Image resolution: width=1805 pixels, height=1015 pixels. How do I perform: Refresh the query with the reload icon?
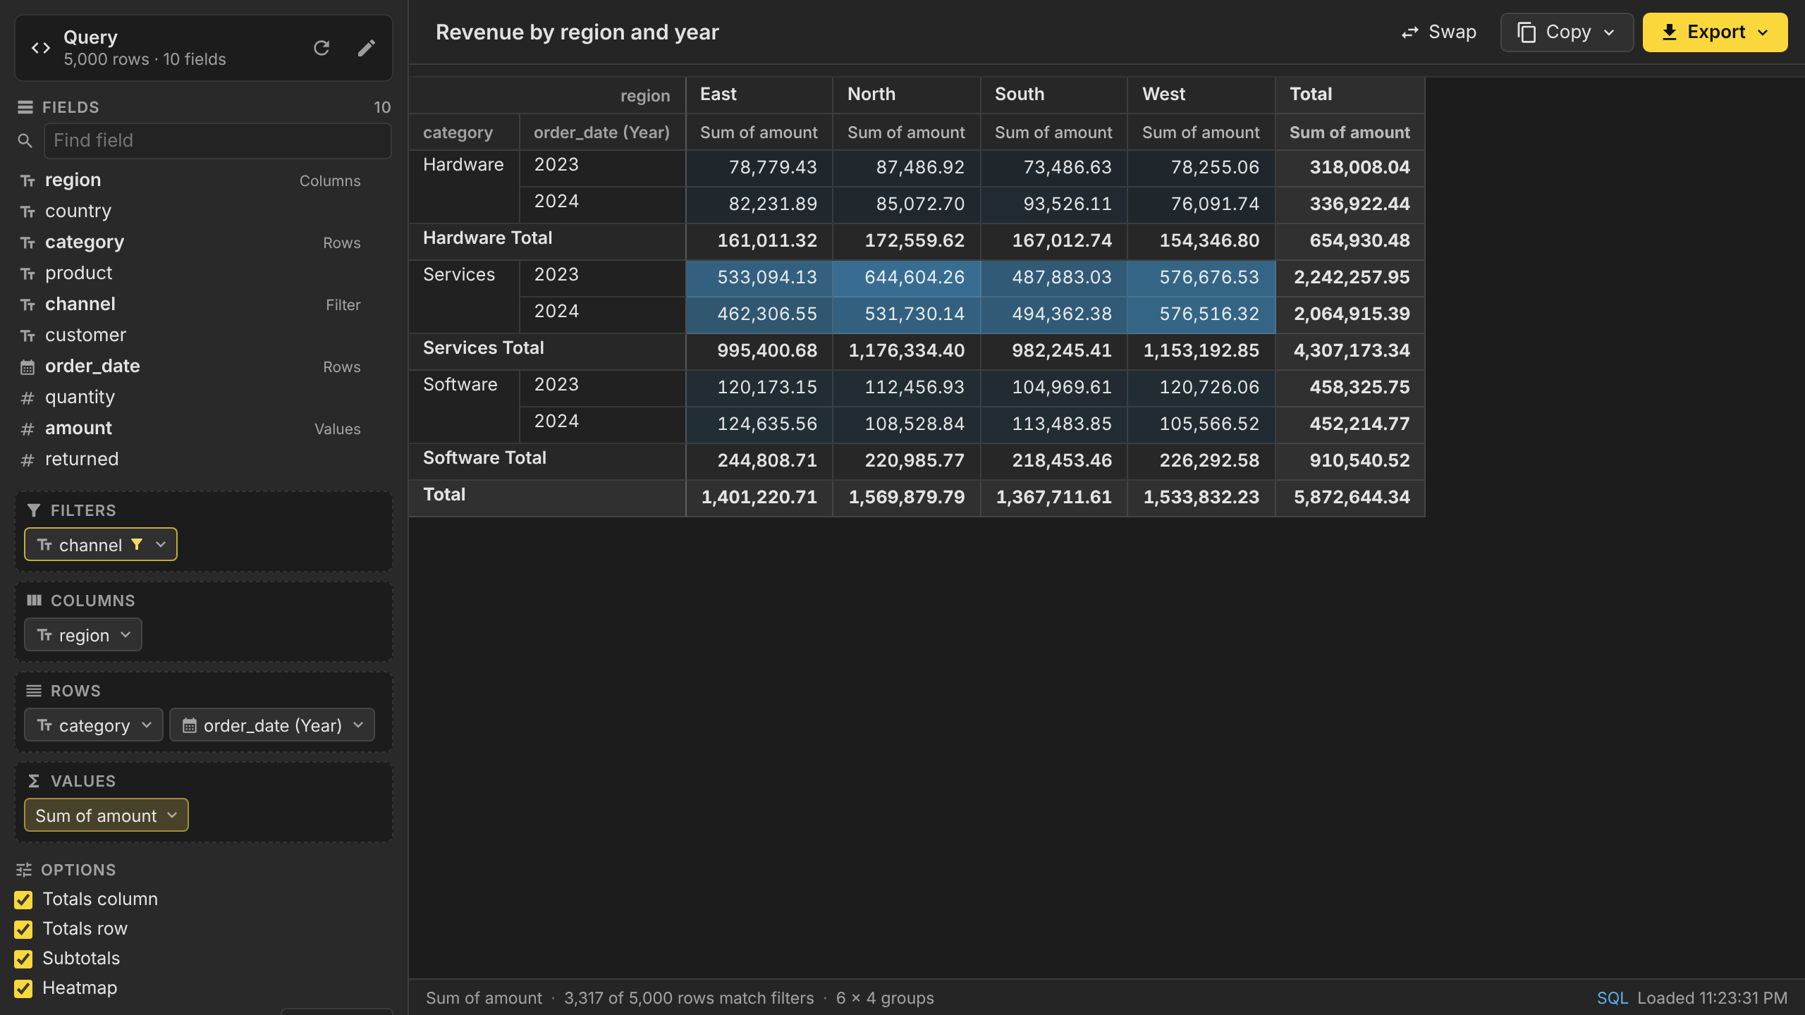click(x=322, y=48)
